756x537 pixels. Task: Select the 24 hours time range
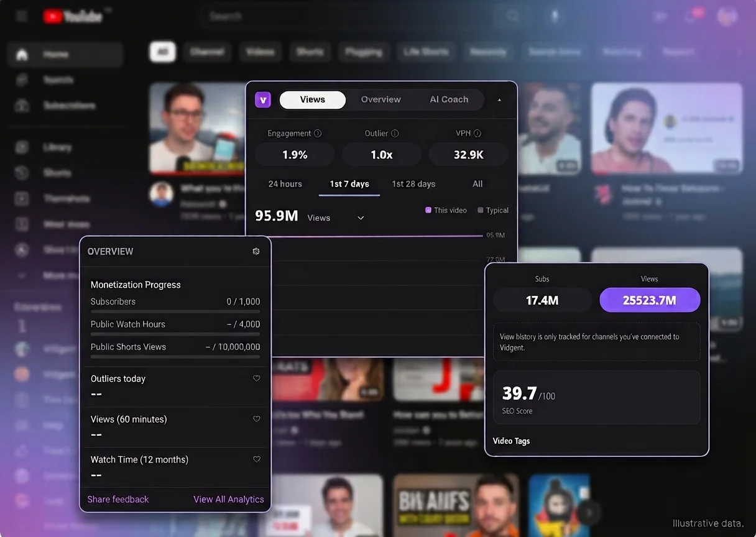point(285,184)
